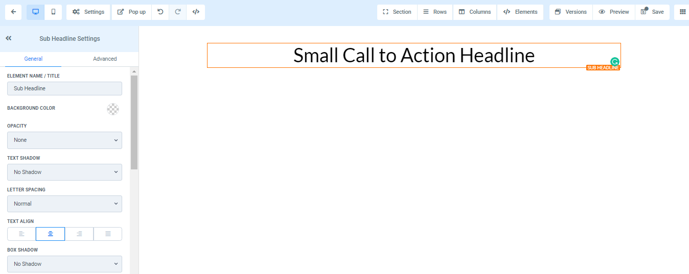Collapse the Sub Headline Settings panel
Image resolution: width=689 pixels, height=274 pixels.
(9, 38)
